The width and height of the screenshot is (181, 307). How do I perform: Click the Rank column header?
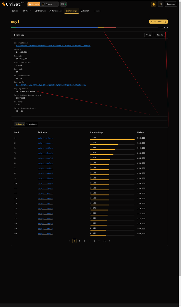click(17, 132)
